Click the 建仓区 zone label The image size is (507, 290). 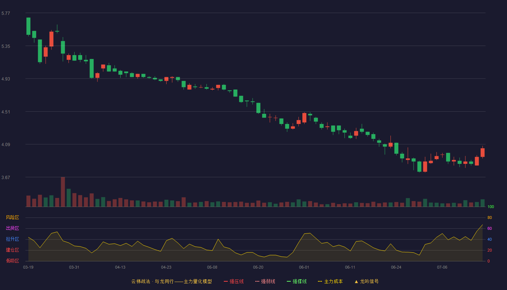pos(12,250)
